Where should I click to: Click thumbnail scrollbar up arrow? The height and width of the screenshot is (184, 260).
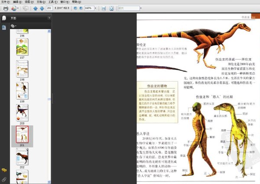[x=49, y=31]
